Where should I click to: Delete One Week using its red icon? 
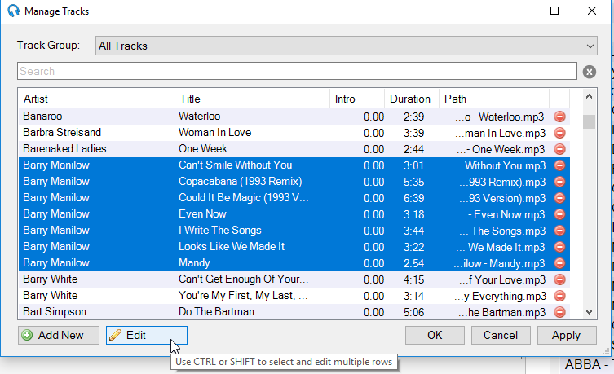tap(559, 149)
